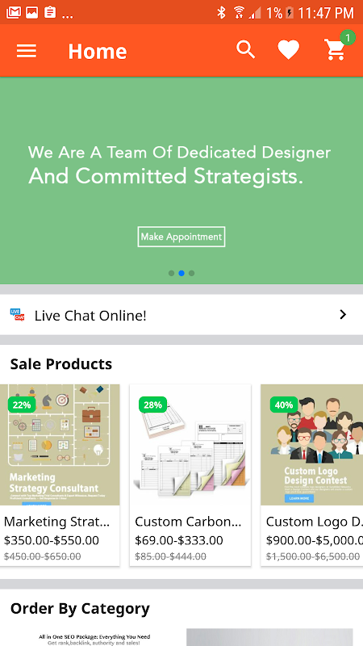This screenshot has height=646, width=363.
Task: Expand Live Chat Online with chevron arrow
Action: tap(343, 315)
